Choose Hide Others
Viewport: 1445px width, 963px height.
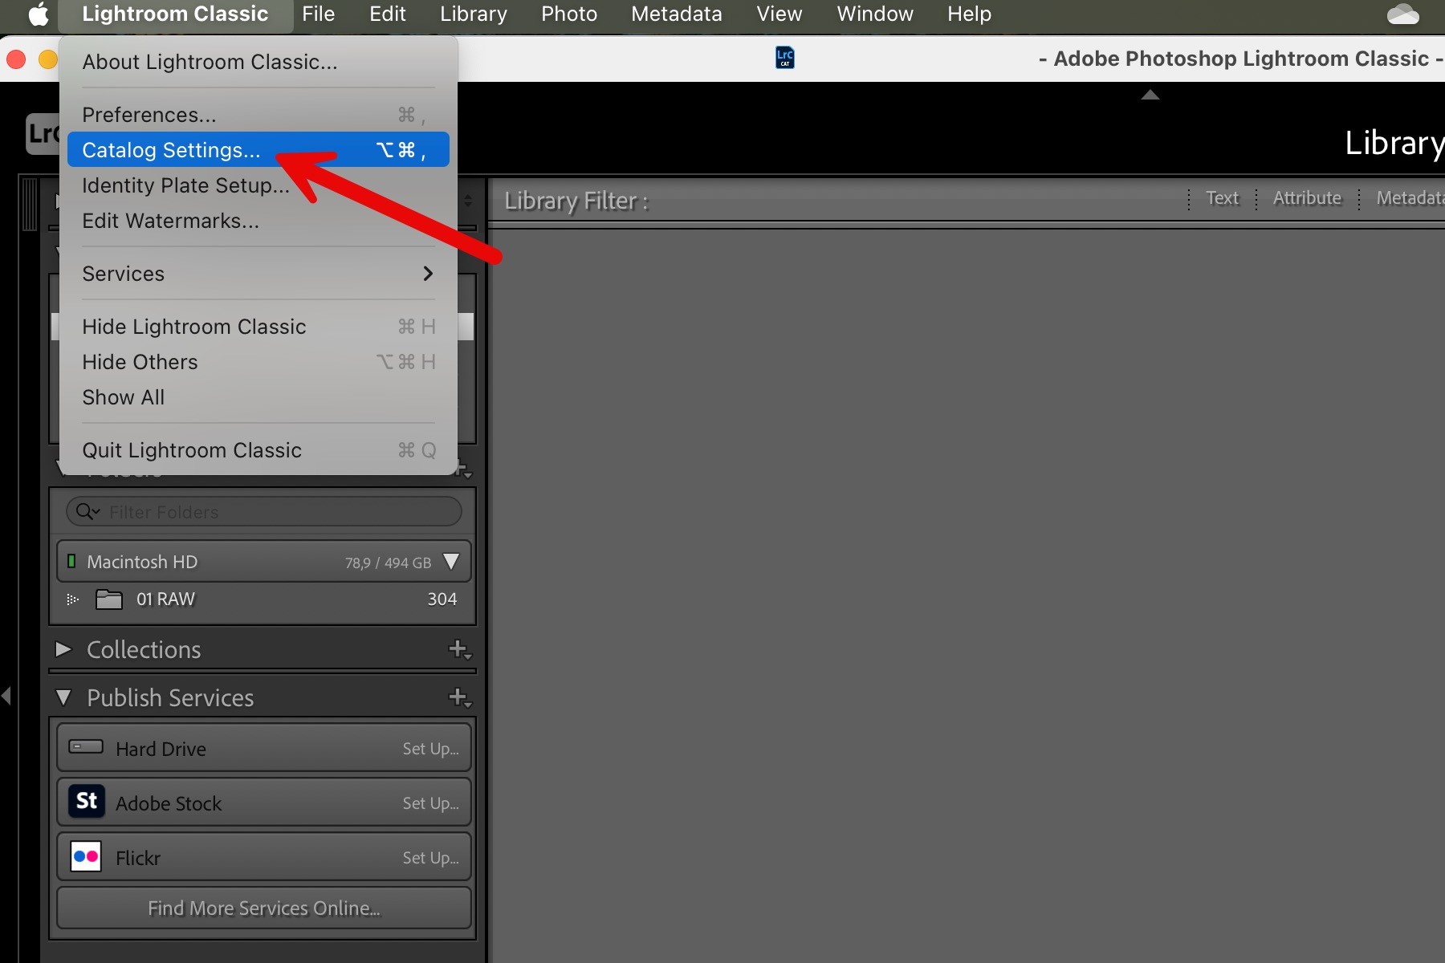[x=258, y=362]
